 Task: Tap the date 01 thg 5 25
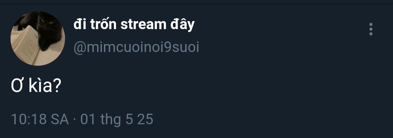pyautogui.click(x=117, y=119)
